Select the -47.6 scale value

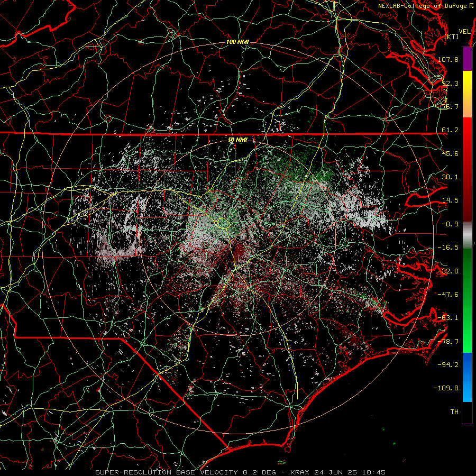tap(448, 295)
